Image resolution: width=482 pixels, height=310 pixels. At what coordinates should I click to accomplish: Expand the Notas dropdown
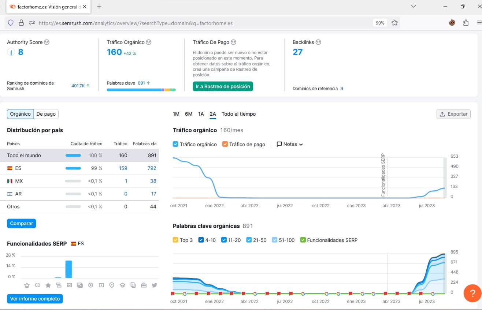(290, 144)
